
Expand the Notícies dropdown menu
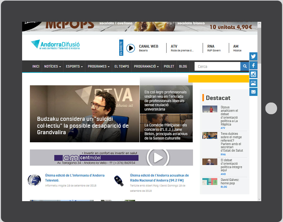pyautogui.click(x=52, y=66)
